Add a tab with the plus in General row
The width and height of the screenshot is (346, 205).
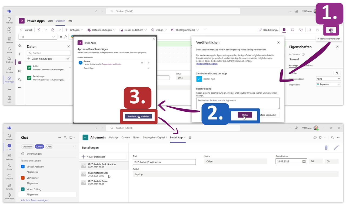click(149, 63)
